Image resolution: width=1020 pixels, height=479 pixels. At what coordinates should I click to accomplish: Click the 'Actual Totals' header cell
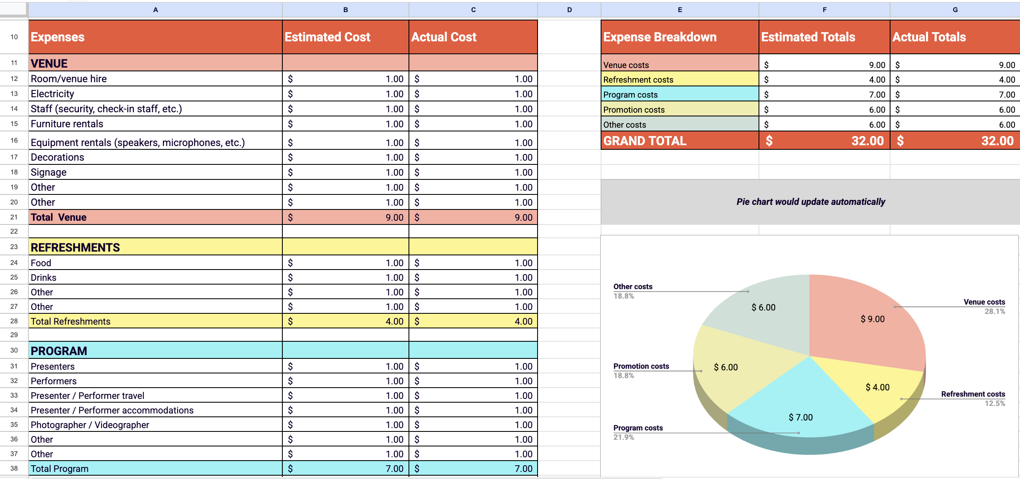[955, 37]
